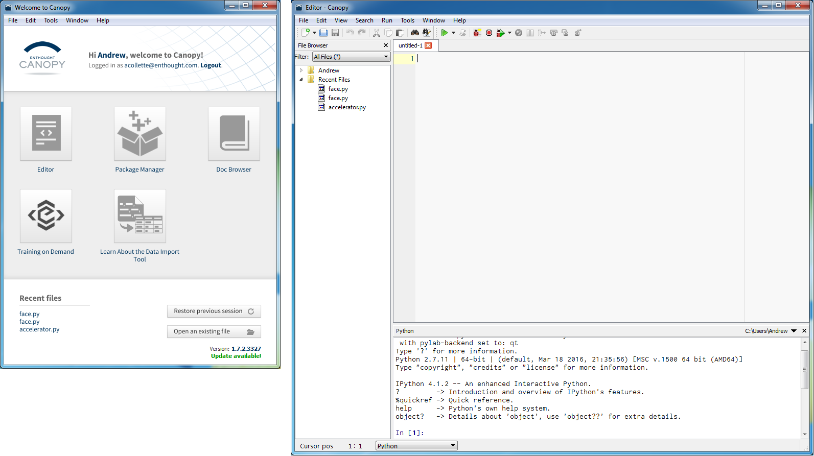Screen dimensions: 814x456
Task: Open the View menu in Editor window
Action: click(x=341, y=20)
